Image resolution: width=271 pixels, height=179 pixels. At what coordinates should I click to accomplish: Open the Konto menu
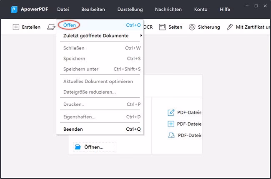tap(201, 9)
